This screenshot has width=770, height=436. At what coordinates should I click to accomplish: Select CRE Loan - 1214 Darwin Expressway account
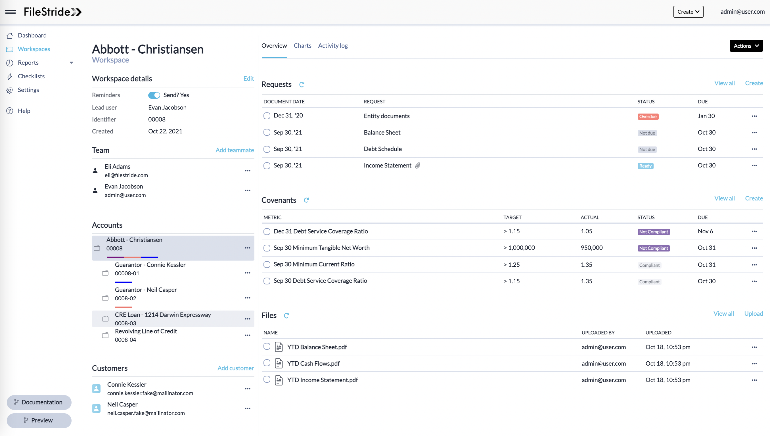[x=163, y=315]
